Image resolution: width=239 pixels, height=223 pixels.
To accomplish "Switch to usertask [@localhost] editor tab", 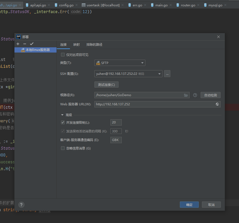I will point(103,5).
